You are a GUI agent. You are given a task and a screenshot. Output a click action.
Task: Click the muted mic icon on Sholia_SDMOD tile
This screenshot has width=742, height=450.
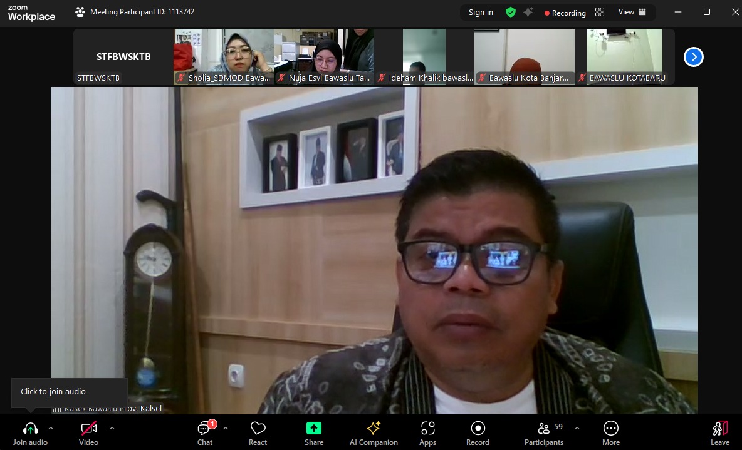point(180,78)
